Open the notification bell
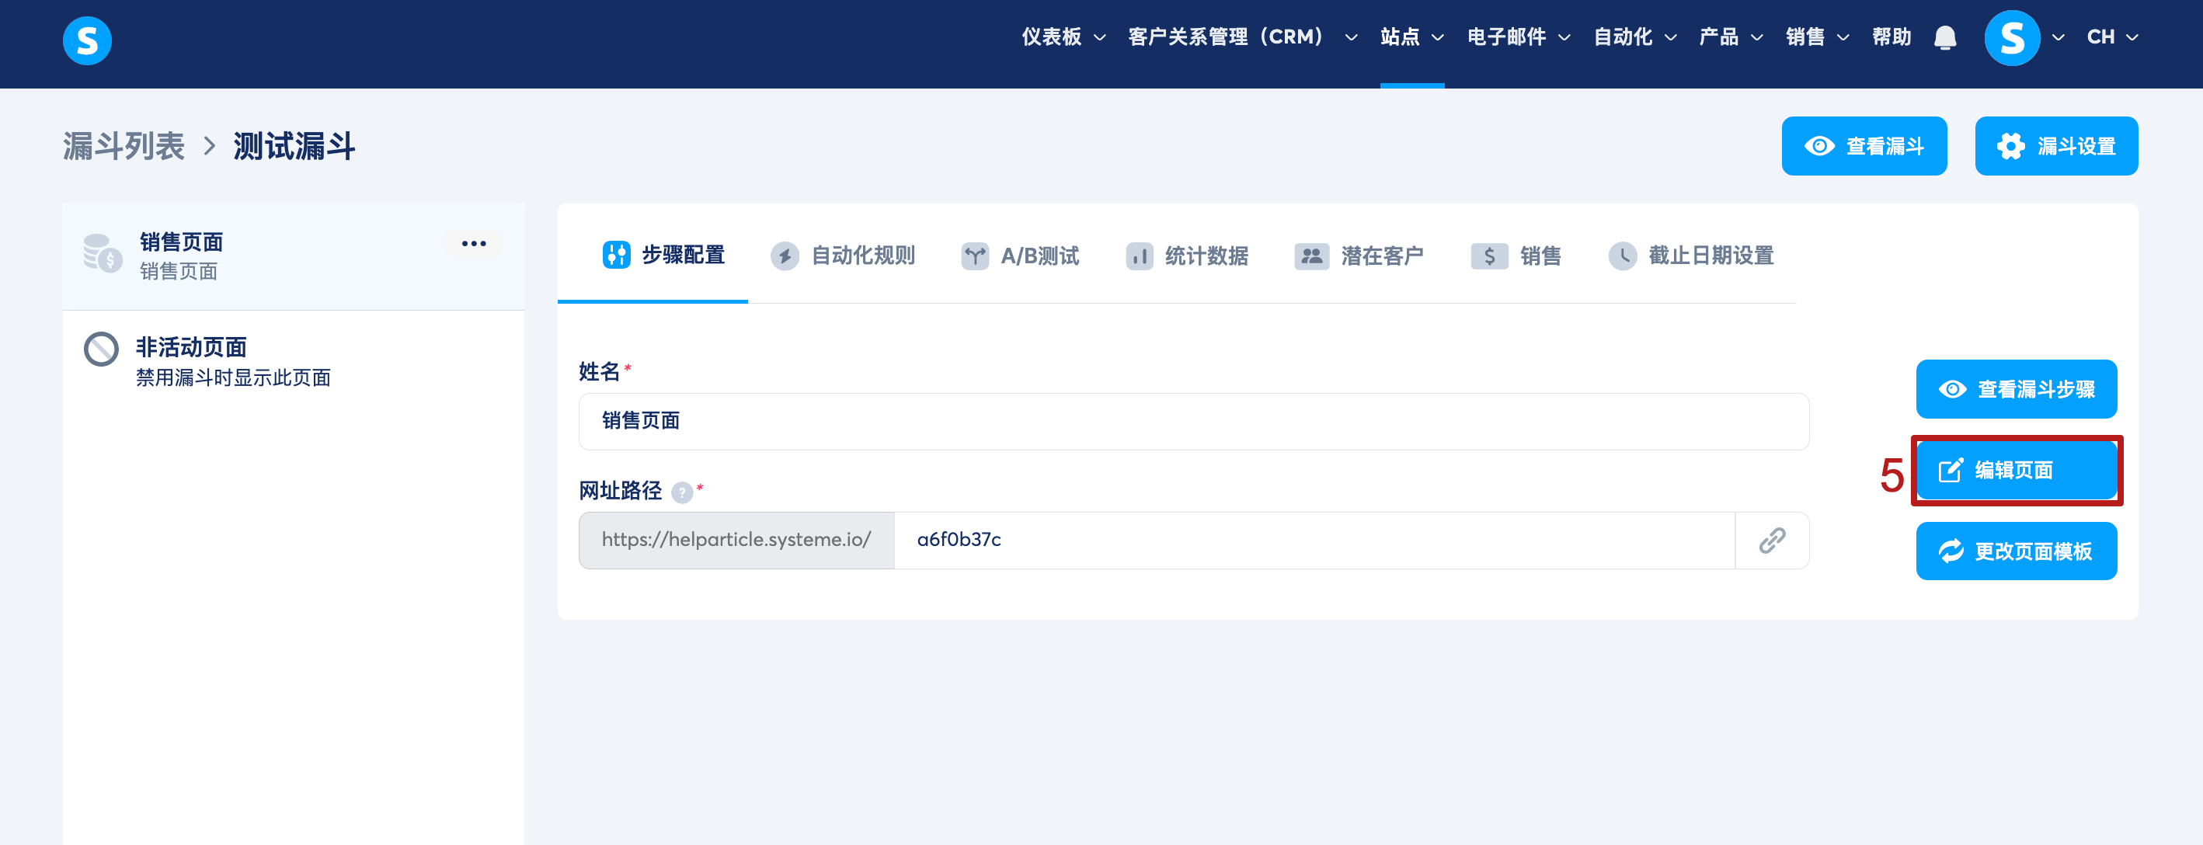This screenshot has height=845, width=2203. click(1945, 37)
